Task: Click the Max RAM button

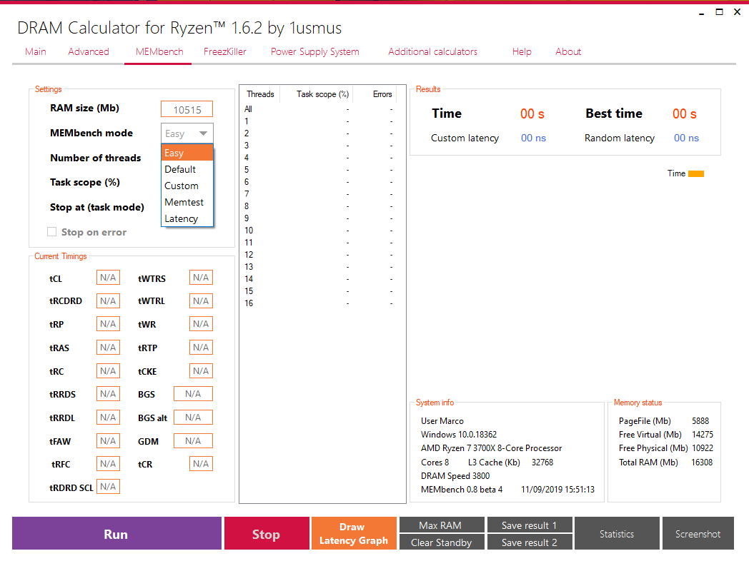Action: click(x=442, y=525)
